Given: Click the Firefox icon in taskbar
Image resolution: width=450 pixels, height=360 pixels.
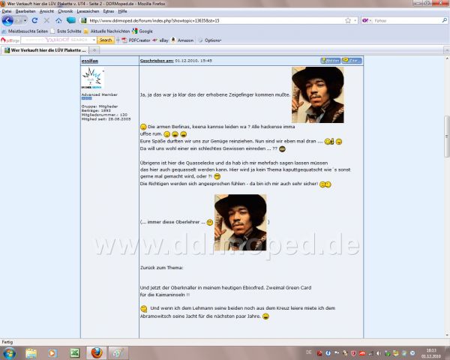Looking at the screenshot, I should 96,352.
